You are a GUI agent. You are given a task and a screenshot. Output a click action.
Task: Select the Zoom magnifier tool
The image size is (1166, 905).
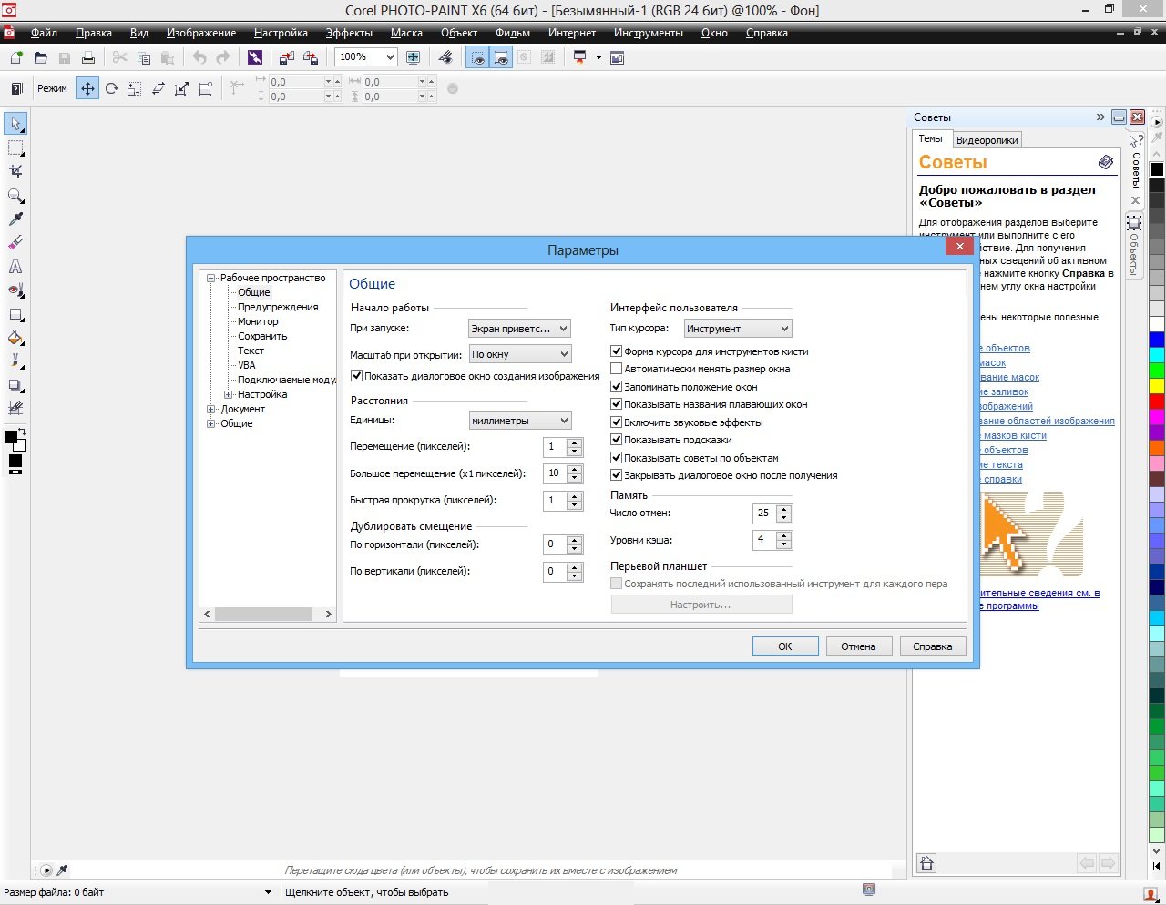point(15,196)
